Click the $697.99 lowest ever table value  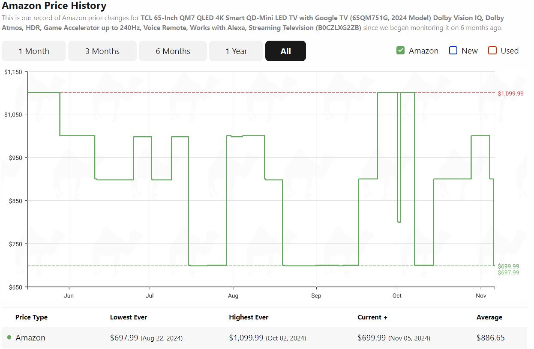pyautogui.click(x=124, y=338)
